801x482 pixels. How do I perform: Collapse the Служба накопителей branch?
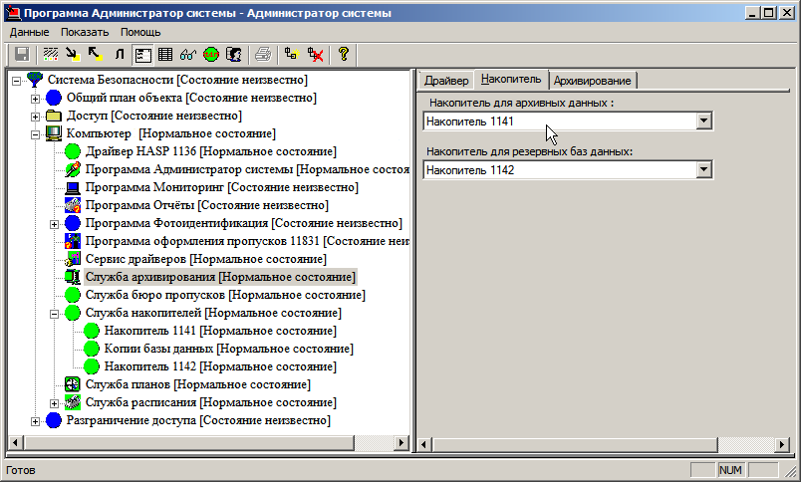(x=54, y=313)
